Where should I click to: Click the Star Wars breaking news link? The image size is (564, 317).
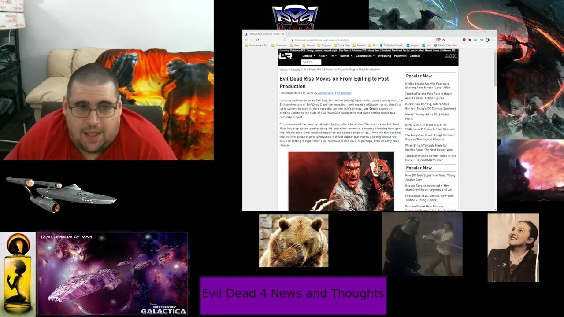[x=344, y=51]
